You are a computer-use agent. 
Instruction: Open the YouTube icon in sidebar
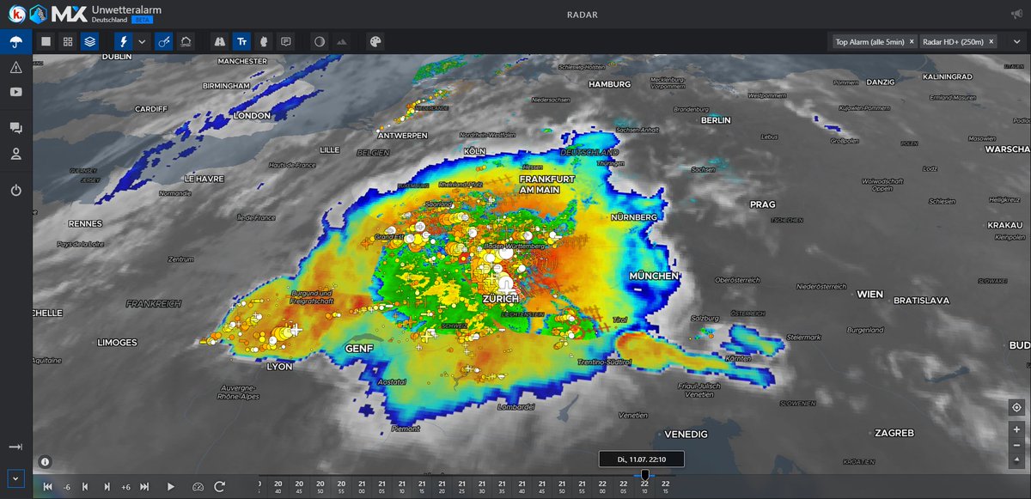tap(15, 92)
